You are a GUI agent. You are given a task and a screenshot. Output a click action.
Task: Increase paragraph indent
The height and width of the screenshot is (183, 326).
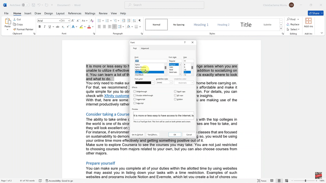click(129, 20)
